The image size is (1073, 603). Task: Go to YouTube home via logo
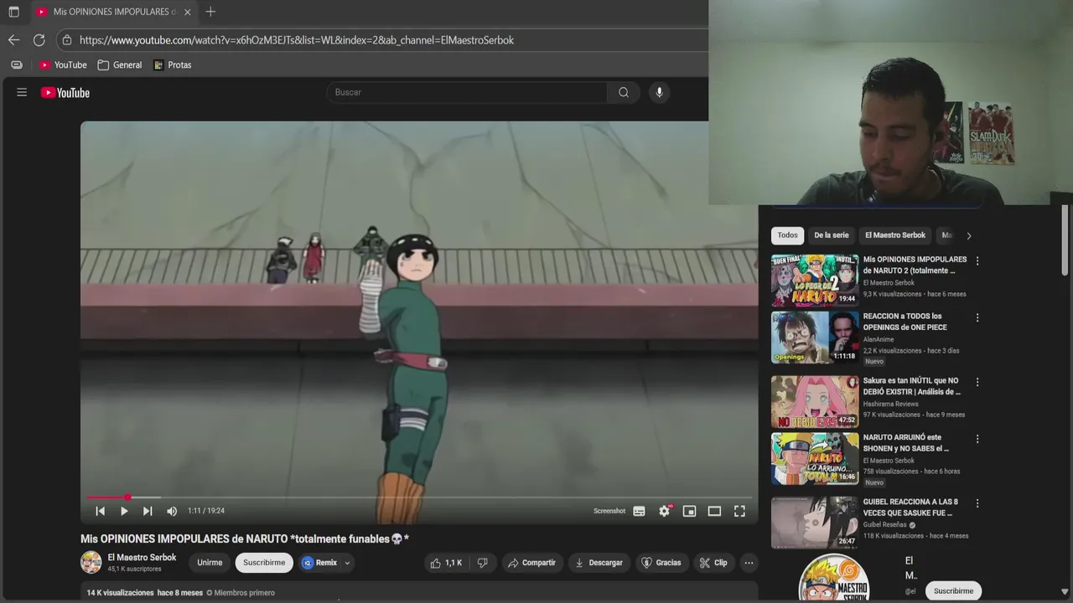pyautogui.click(x=65, y=92)
